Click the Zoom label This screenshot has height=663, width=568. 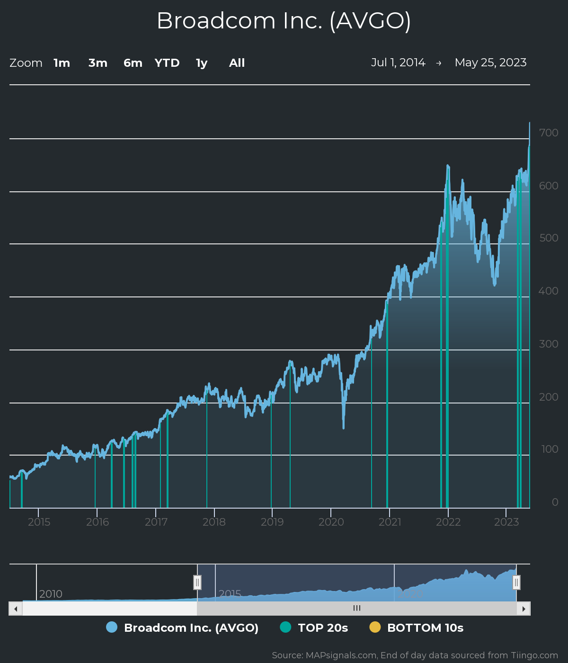coord(26,63)
